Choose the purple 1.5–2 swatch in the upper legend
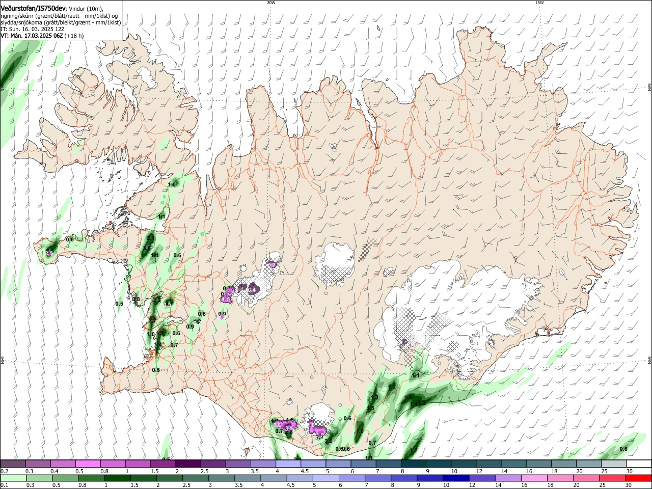The image size is (652, 489). [x=163, y=464]
